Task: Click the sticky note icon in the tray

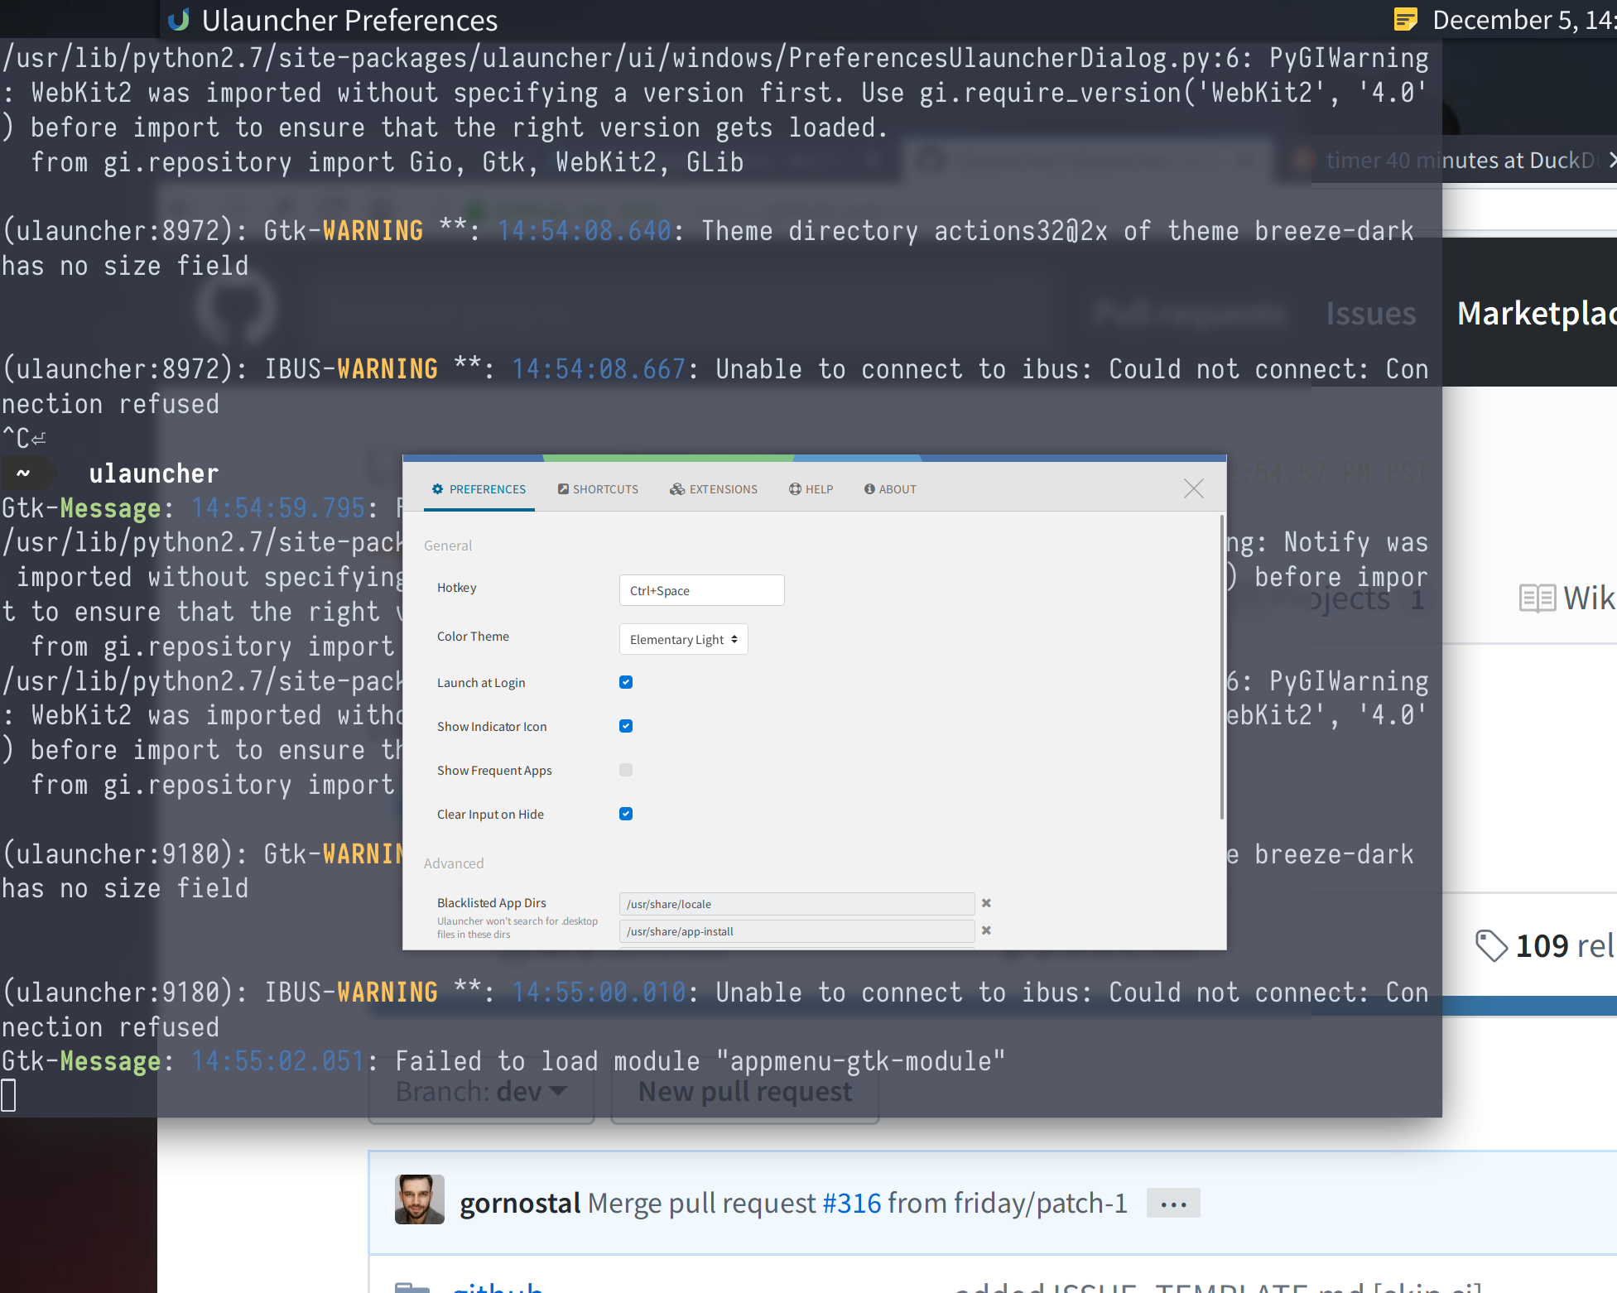Action: click(1405, 19)
